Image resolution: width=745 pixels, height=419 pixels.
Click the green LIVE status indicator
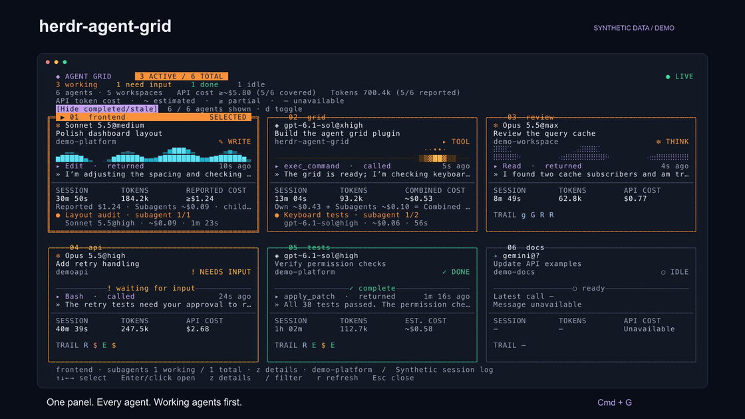click(x=679, y=76)
